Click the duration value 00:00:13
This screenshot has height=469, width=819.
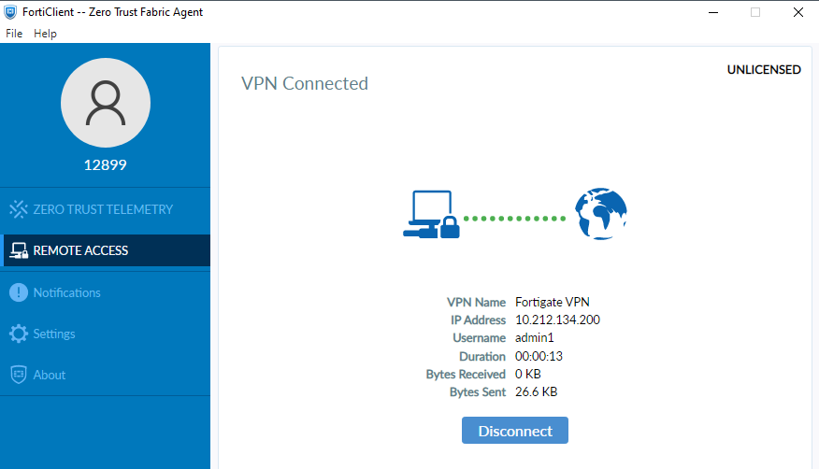pyautogui.click(x=539, y=356)
